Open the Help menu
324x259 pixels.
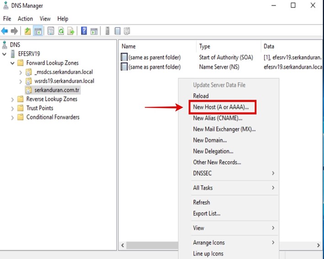tap(63, 19)
